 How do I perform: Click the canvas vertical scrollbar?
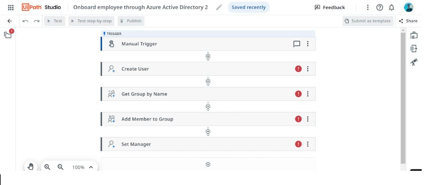pyautogui.click(x=403, y=98)
